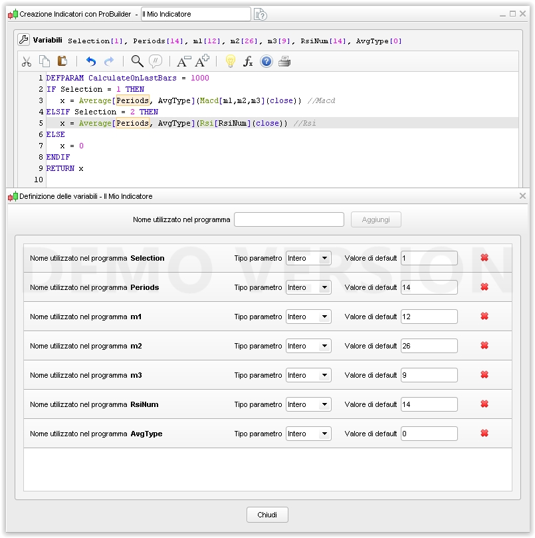Click m3 default value field showing 9
The width and height of the screenshot is (535, 538).
point(429,375)
